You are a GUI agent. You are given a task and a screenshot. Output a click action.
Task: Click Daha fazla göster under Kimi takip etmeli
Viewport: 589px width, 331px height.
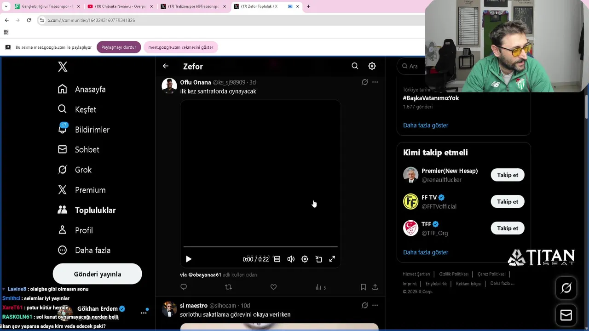(x=426, y=252)
